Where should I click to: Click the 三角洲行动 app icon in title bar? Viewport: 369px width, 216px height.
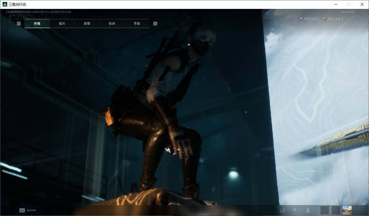click(5, 4)
